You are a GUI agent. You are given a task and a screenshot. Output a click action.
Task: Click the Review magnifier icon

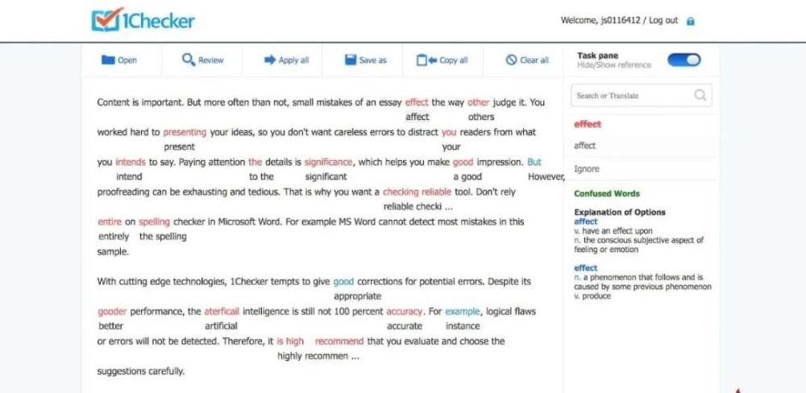(x=189, y=60)
